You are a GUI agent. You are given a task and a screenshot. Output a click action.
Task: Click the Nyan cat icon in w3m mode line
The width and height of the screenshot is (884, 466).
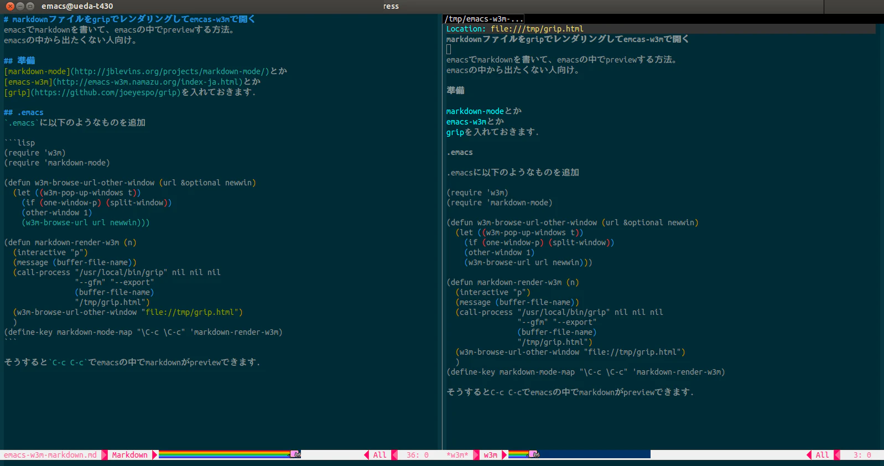pyautogui.click(x=534, y=454)
